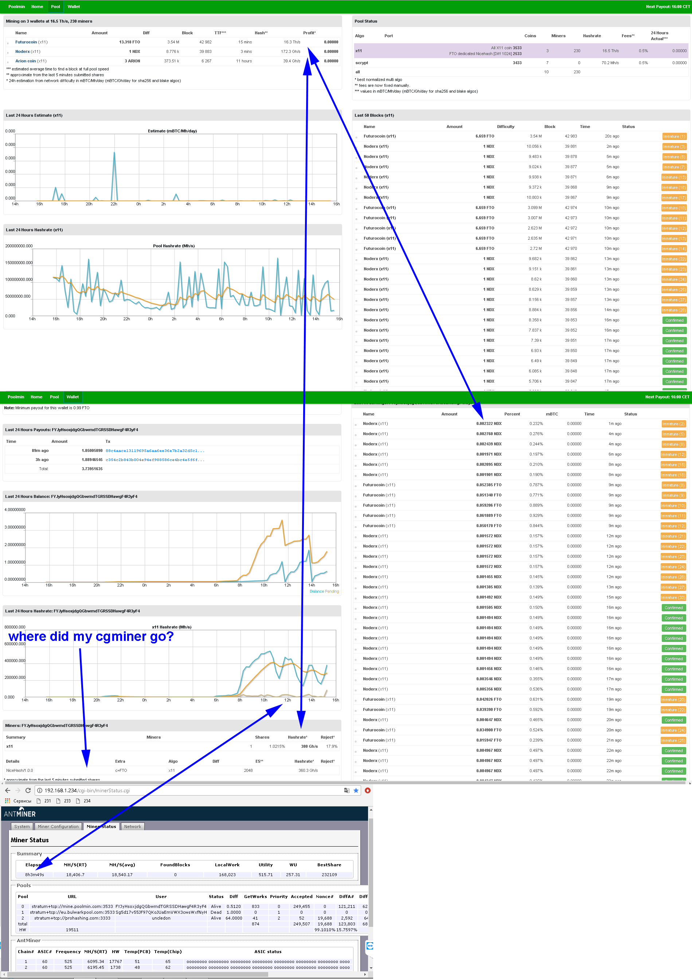Click the Immature (2) earnings badge
Image resolution: width=692 pixels, height=979 pixels.
(673, 424)
